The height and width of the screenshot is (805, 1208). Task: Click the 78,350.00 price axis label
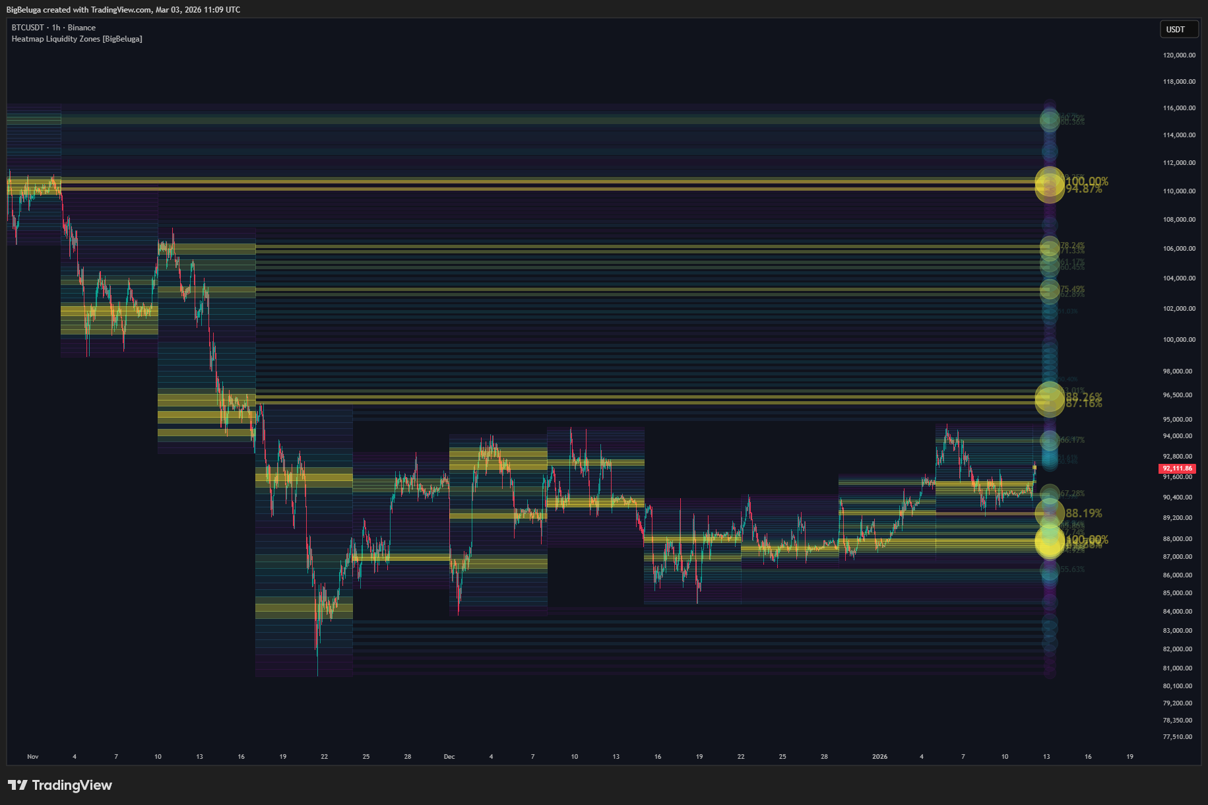(1178, 721)
